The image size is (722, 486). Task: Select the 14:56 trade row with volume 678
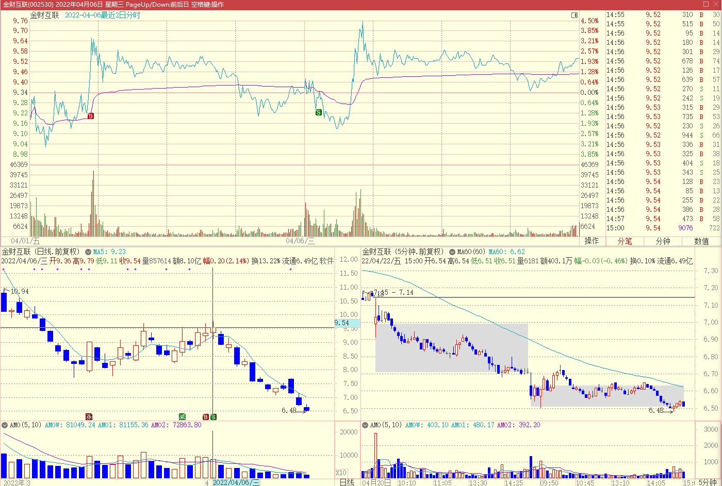pyautogui.click(x=663, y=61)
